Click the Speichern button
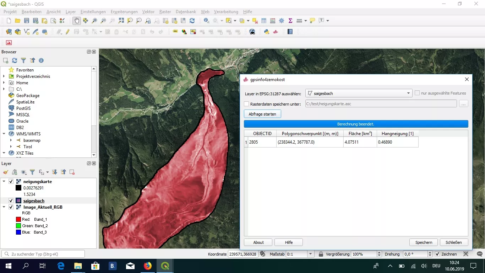Image resolution: width=485 pixels, height=273 pixels. 424,242
